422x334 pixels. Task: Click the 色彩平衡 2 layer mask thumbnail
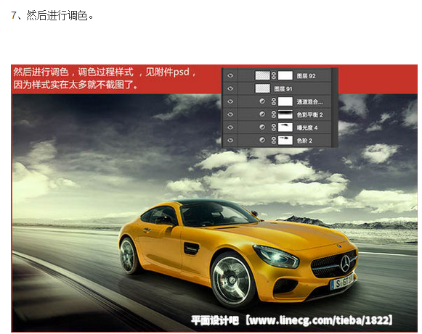(x=285, y=114)
